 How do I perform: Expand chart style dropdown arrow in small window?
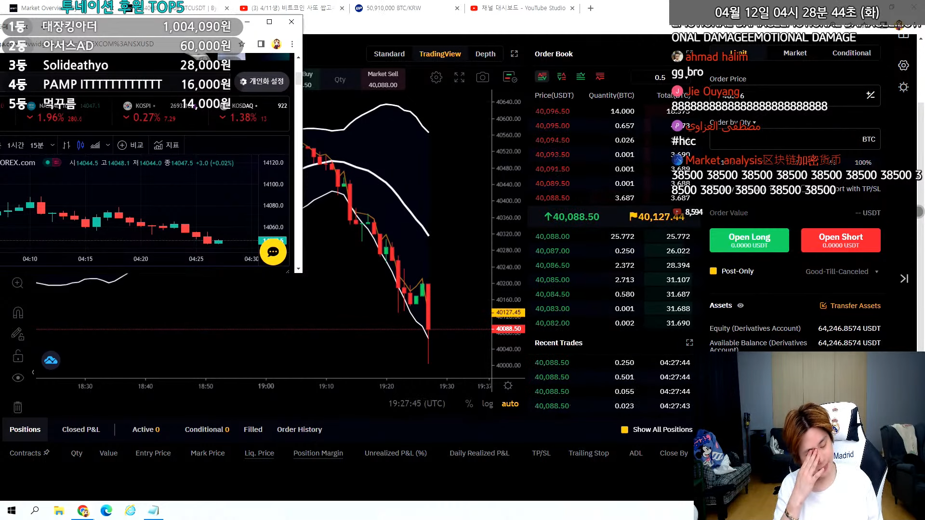pyautogui.click(x=108, y=145)
